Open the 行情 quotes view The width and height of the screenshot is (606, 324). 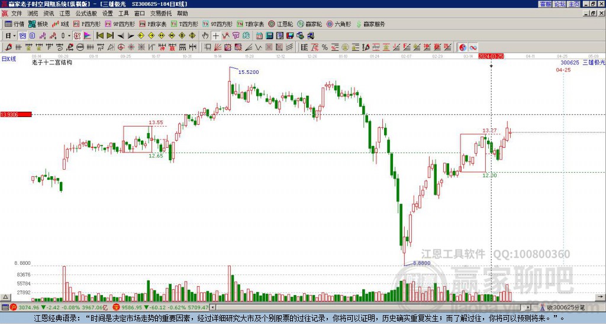14,24
